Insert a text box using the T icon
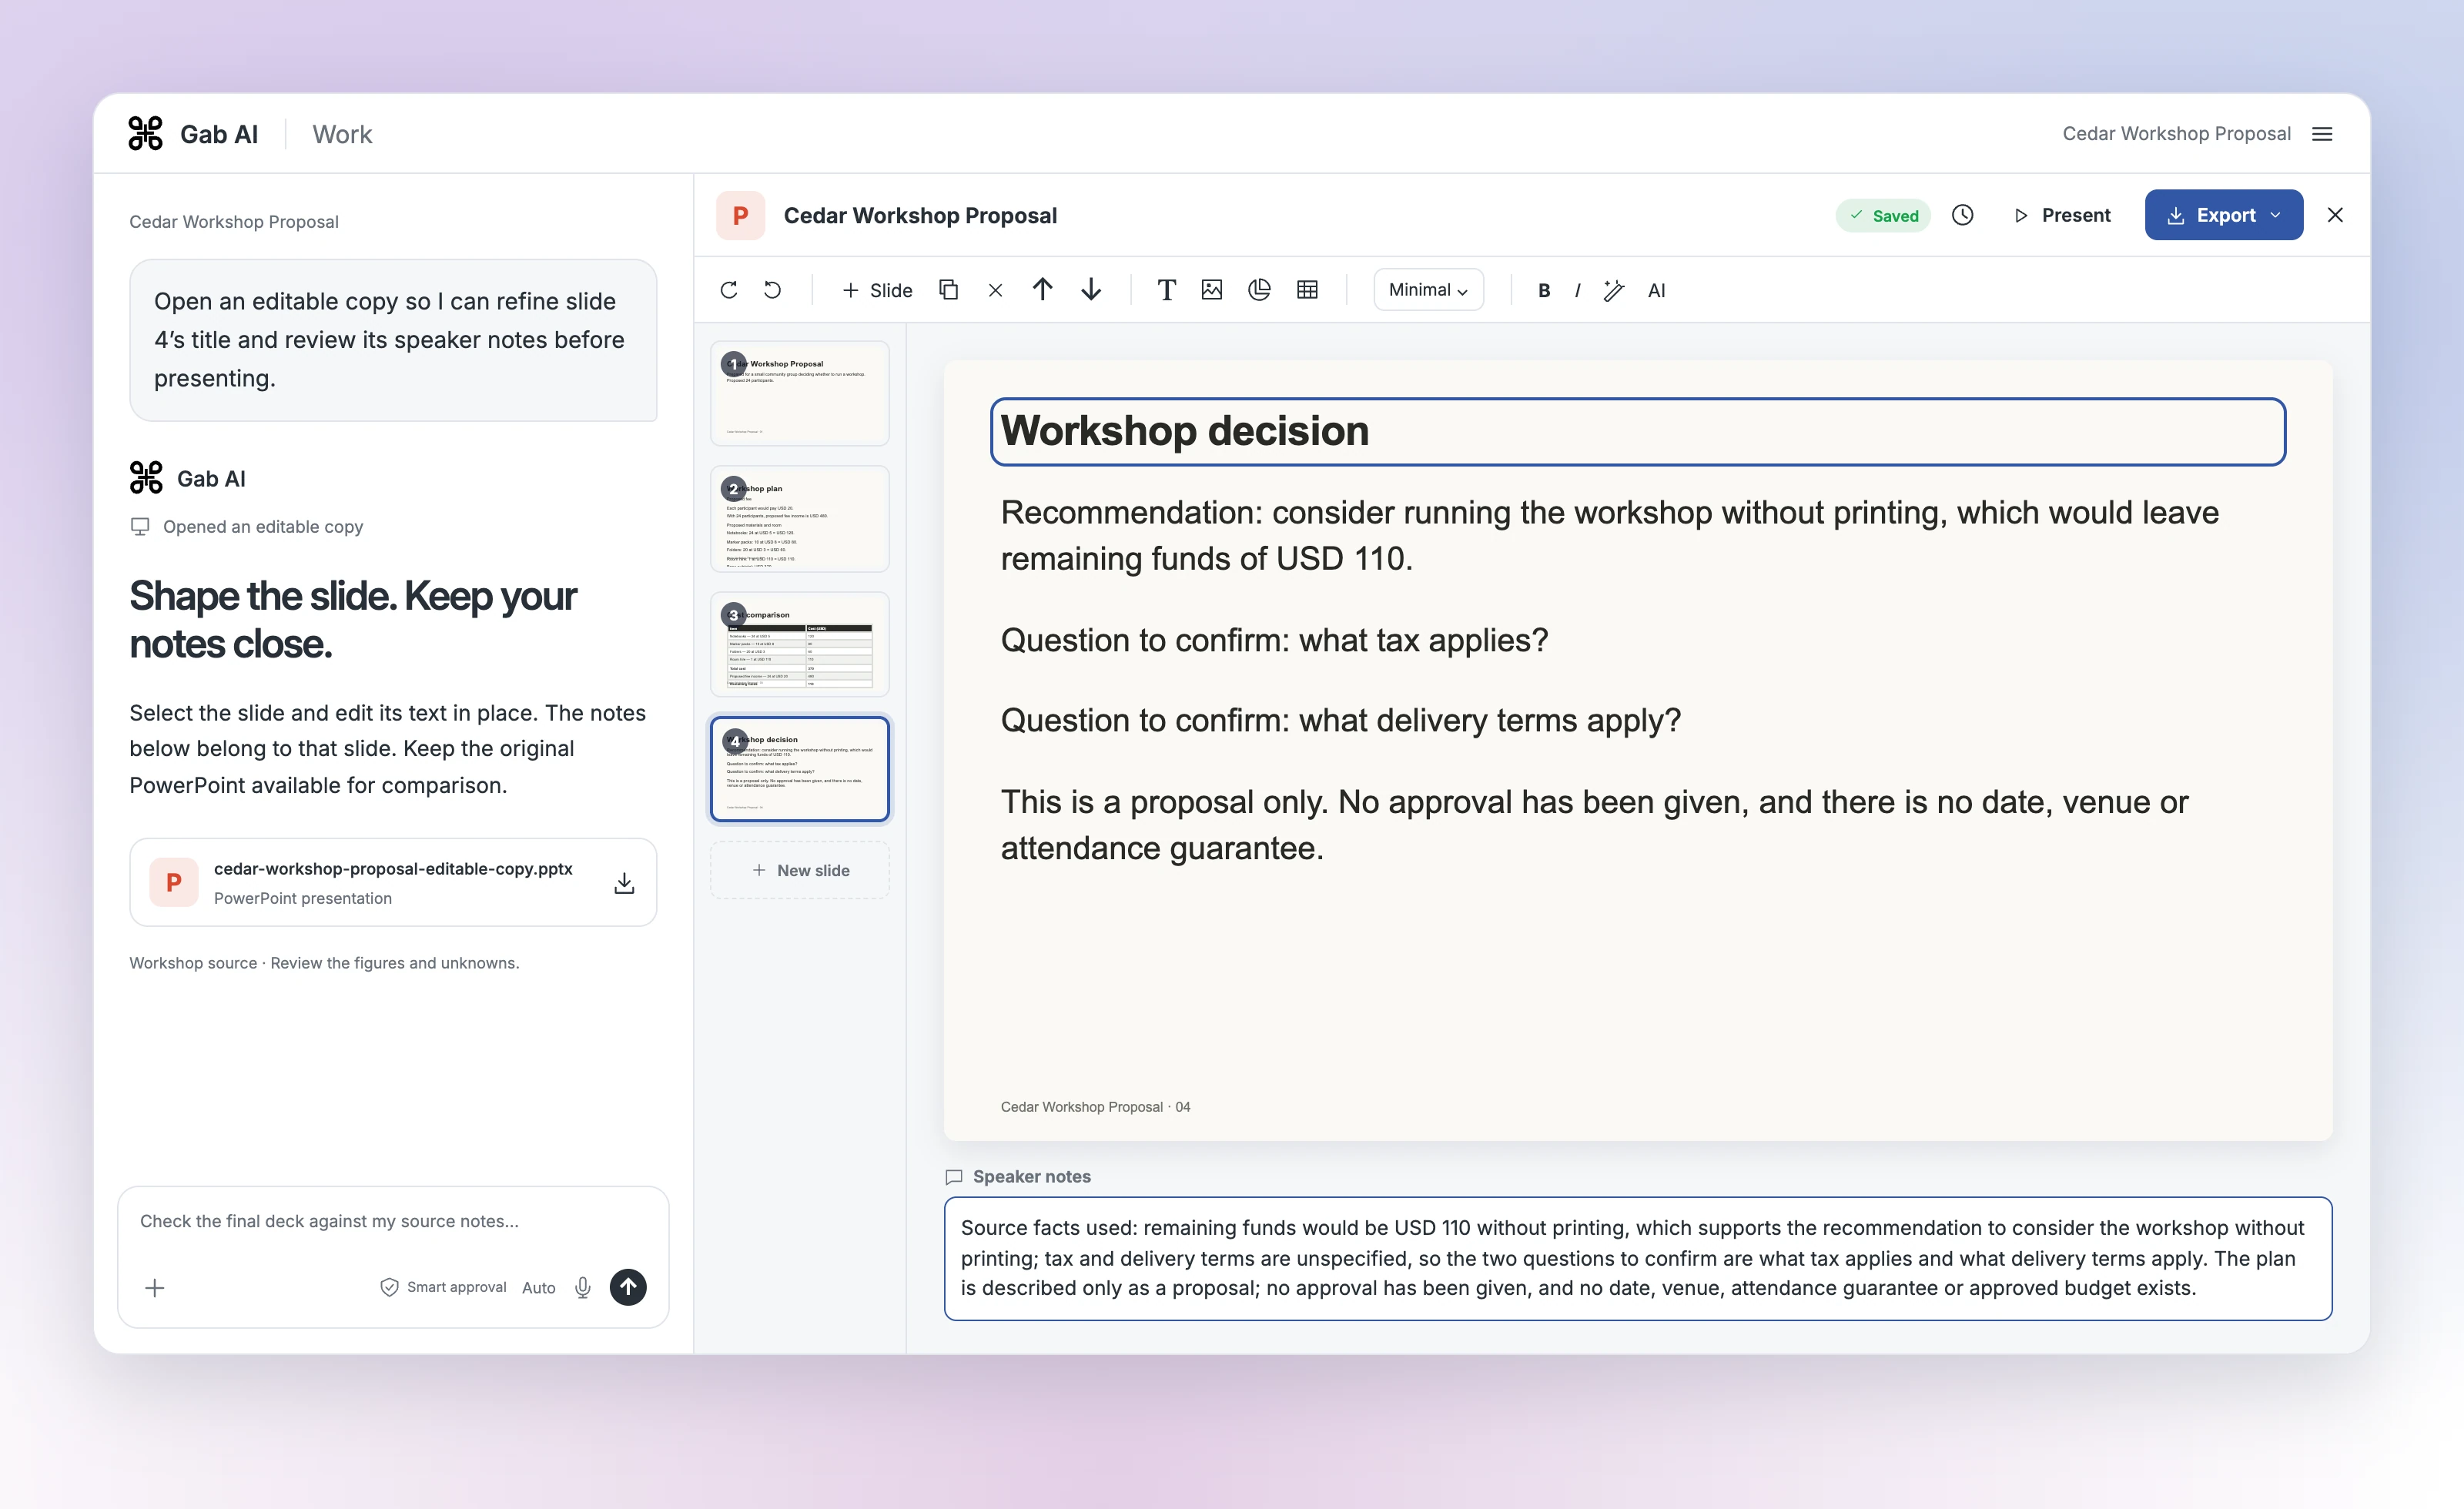 pos(1166,290)
